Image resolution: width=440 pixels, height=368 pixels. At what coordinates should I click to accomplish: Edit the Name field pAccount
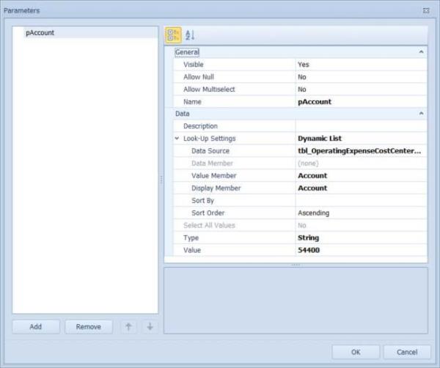[359, 102]
